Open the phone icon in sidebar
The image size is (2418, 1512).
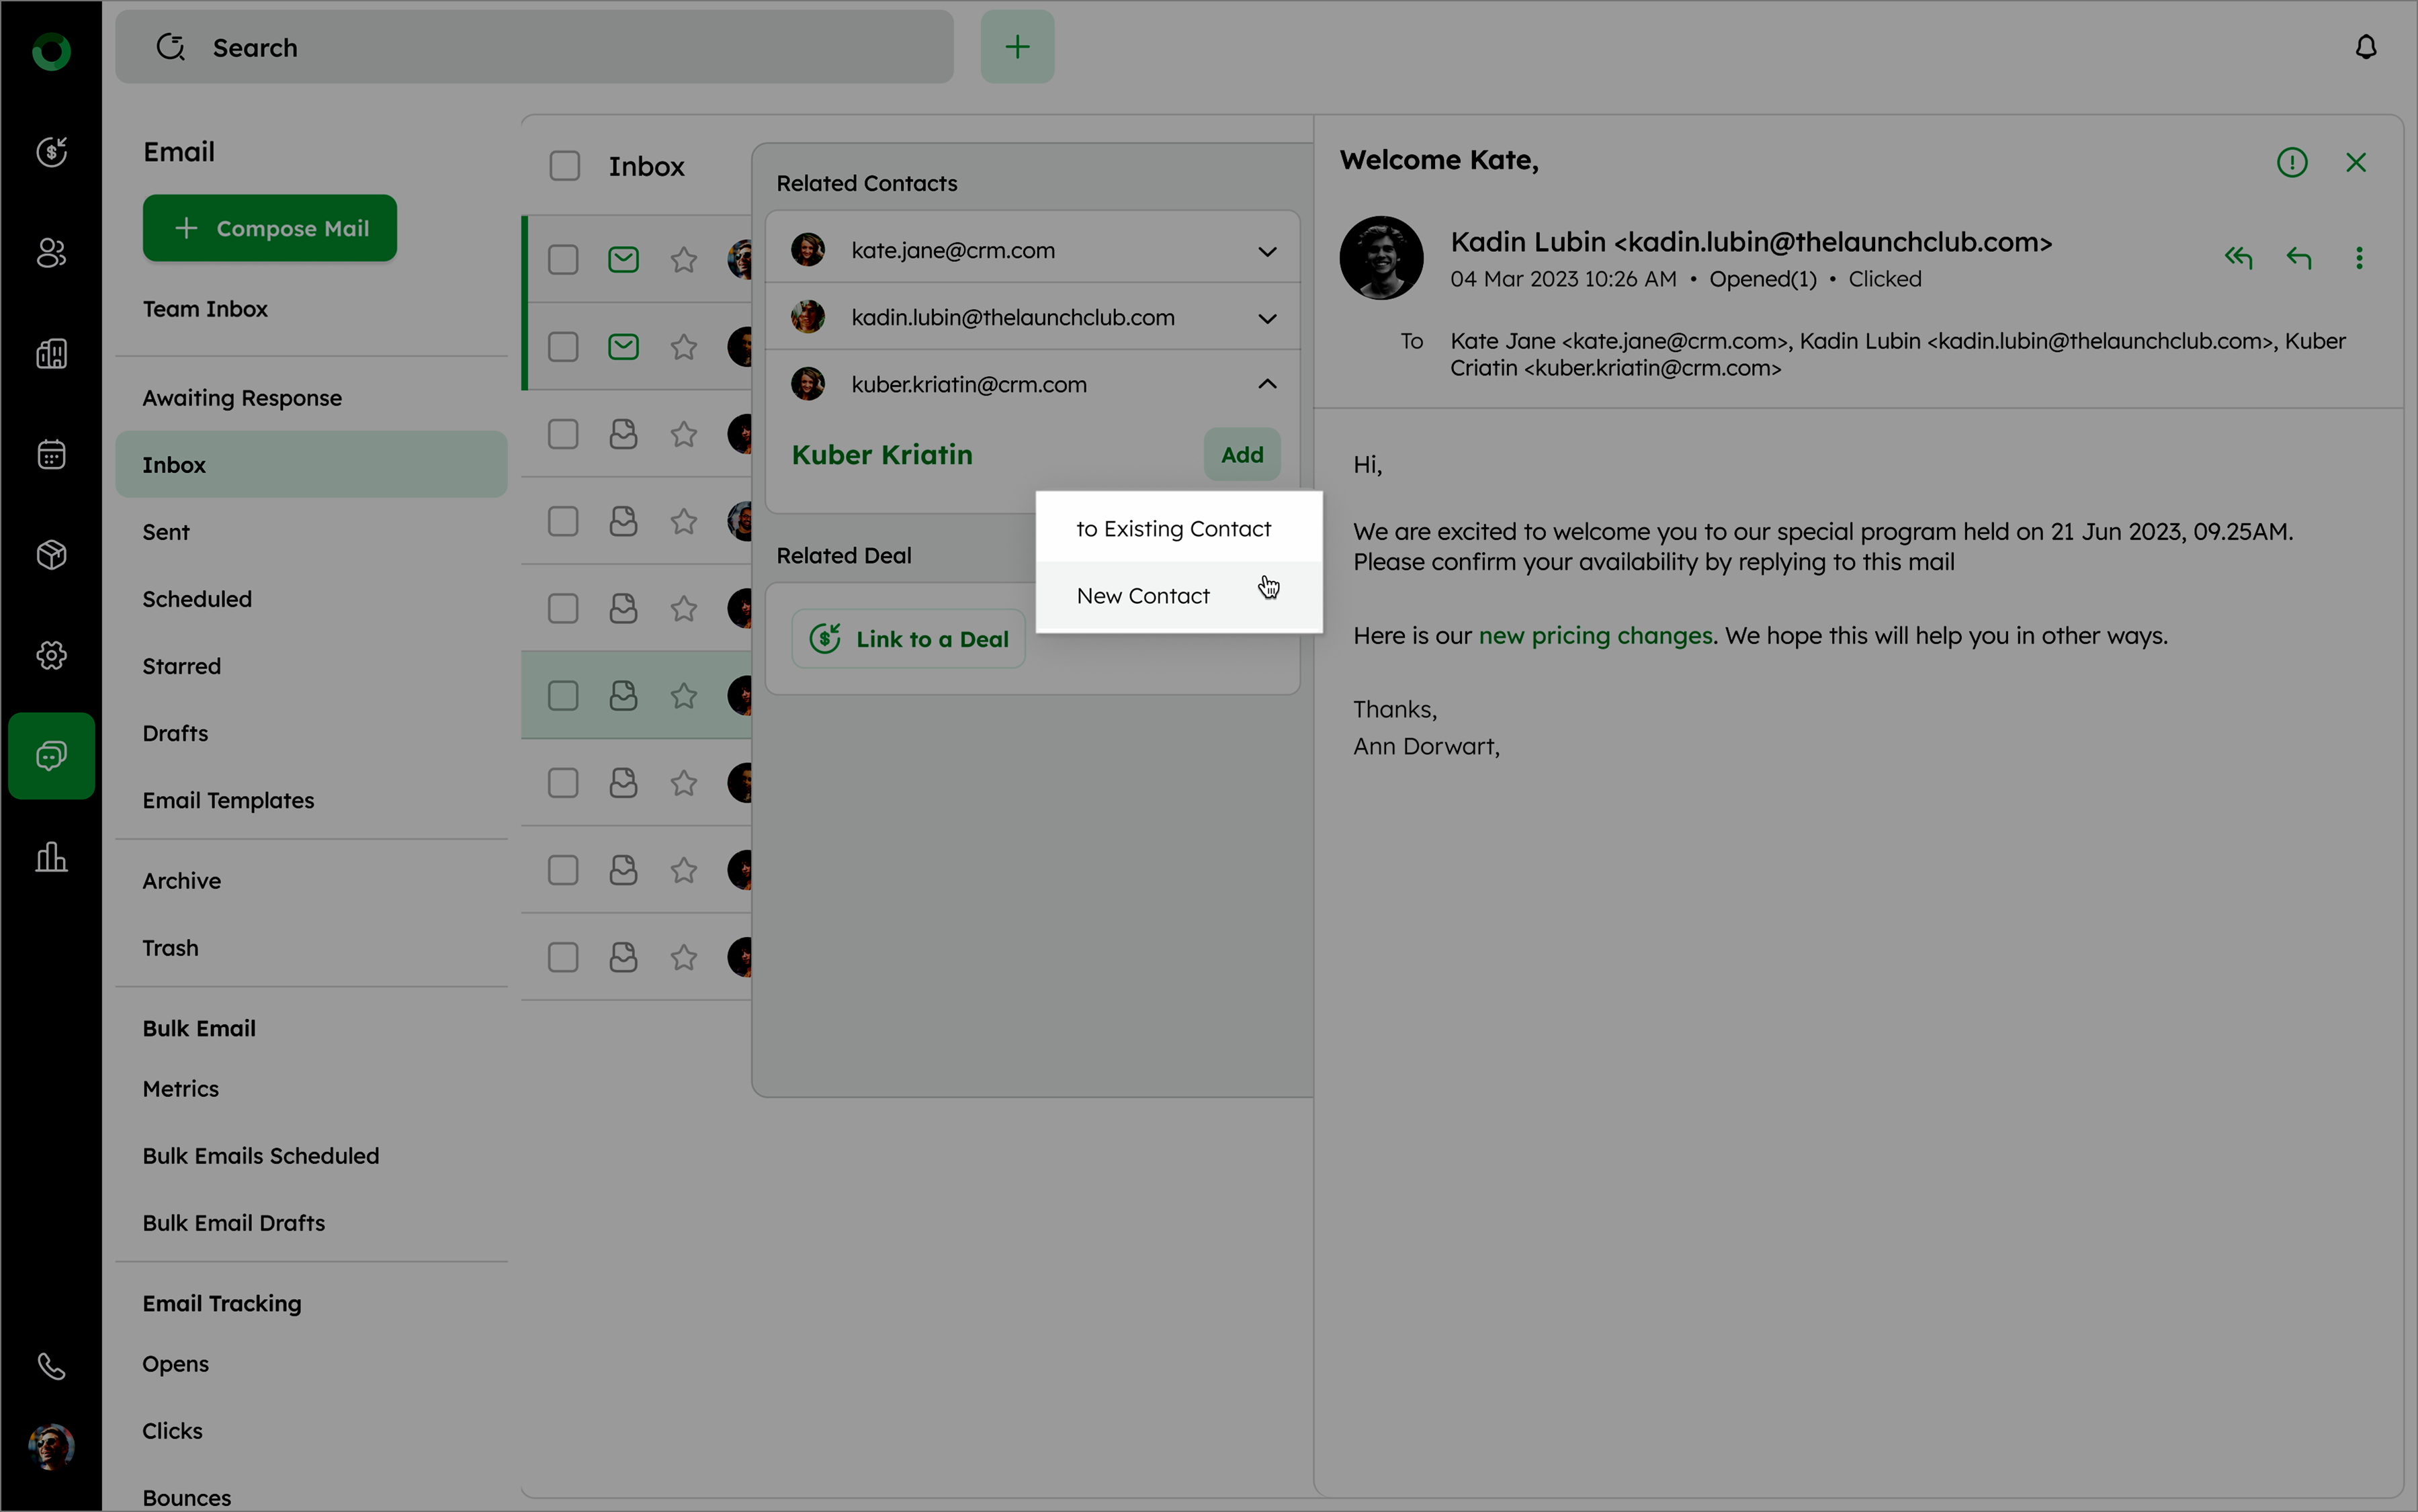(51, 1366)
